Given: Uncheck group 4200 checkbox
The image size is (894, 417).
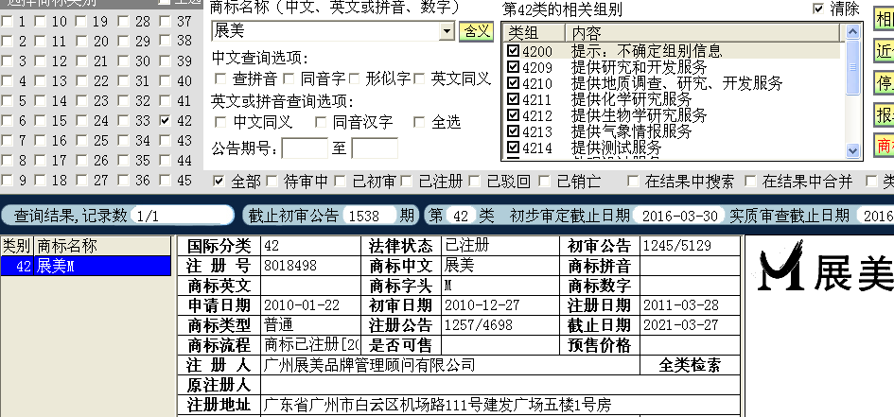Looking at the screenshot, I should point(513,51).
